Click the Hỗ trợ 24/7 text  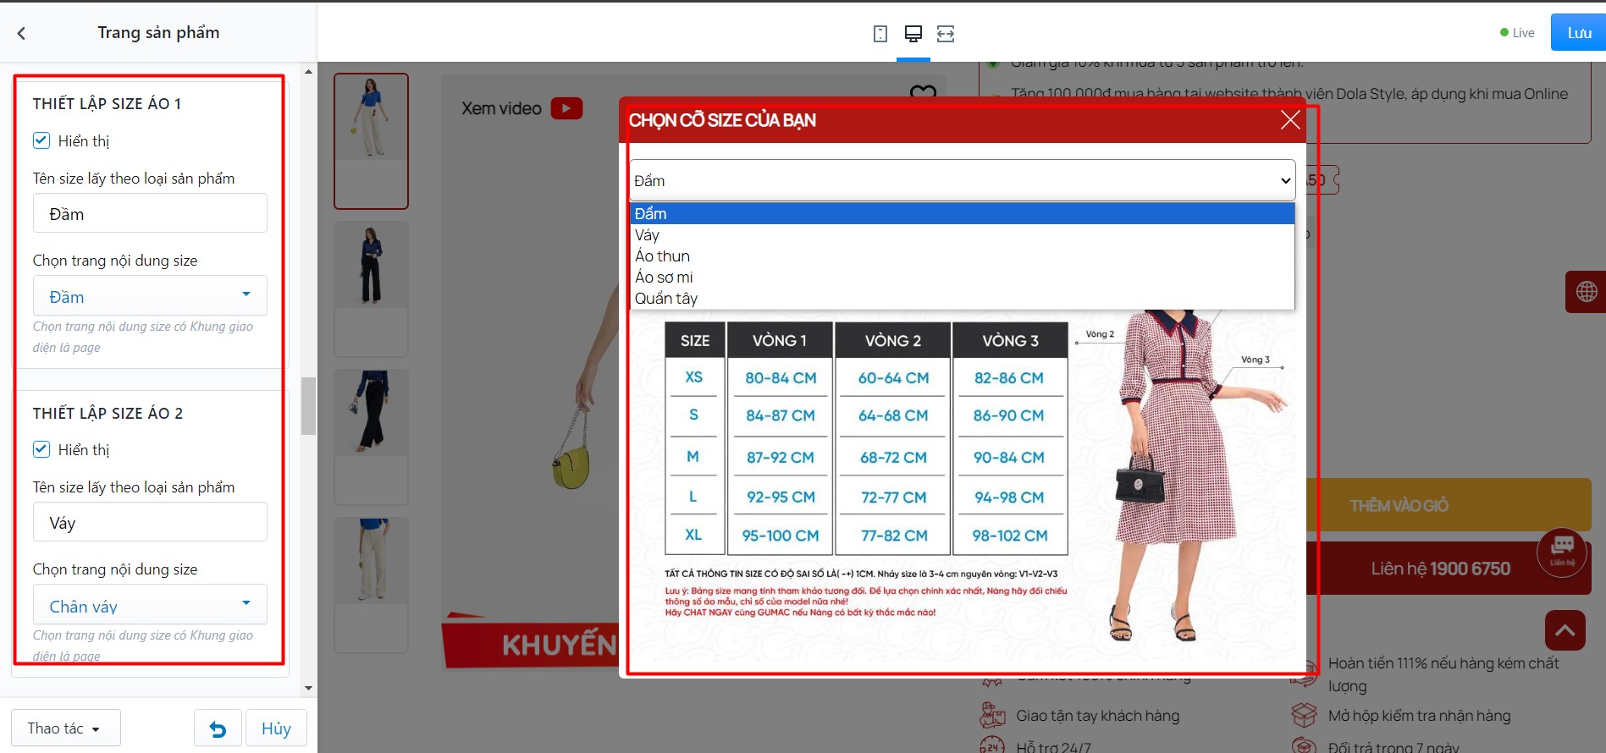[x=1053, y=747]
